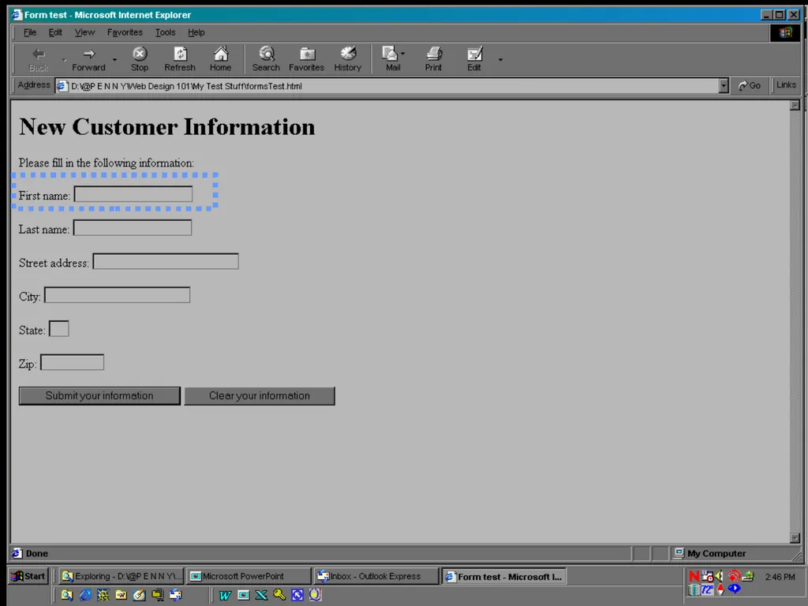Image resolution: width=808 pixels, height=606 pixels.
Task: Click the Go button beside address bar
Action: pos(750,85)
